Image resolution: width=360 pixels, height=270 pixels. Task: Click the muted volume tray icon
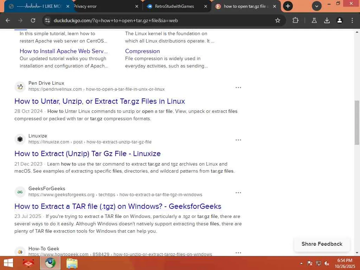pos(327,263)
